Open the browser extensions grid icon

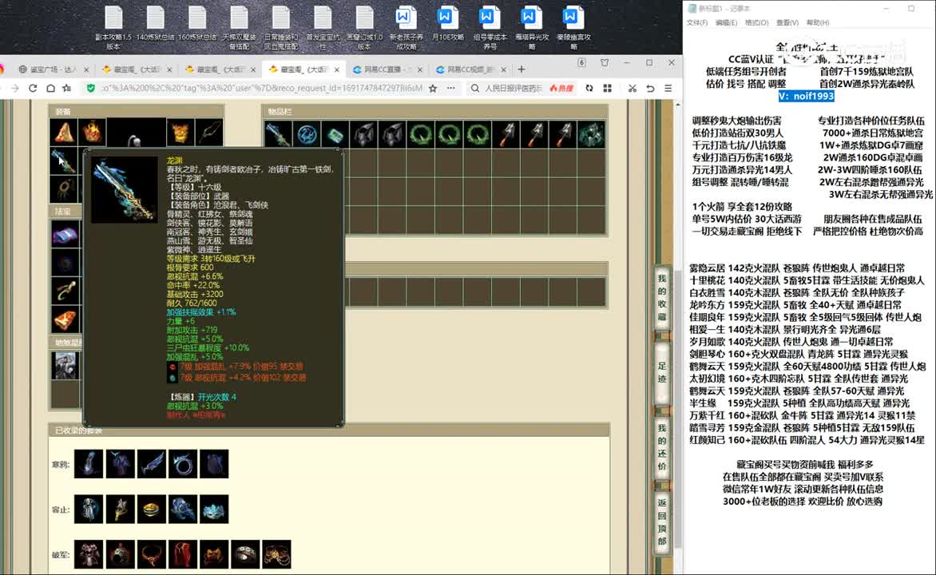coord(608,89)
